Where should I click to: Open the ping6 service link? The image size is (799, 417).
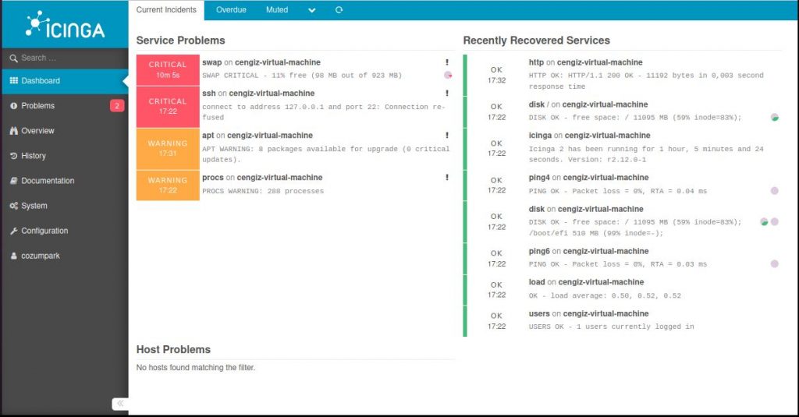pyautogui.click(x=539, y=251)
